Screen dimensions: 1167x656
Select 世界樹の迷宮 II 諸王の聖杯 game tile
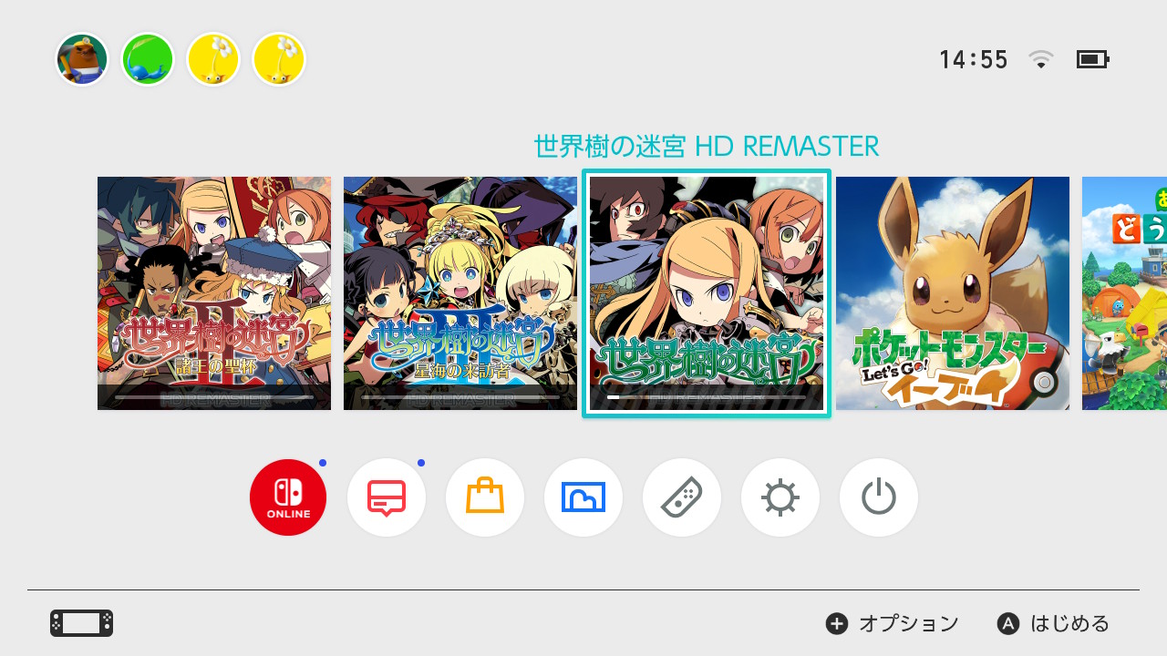tap(214, 293)
